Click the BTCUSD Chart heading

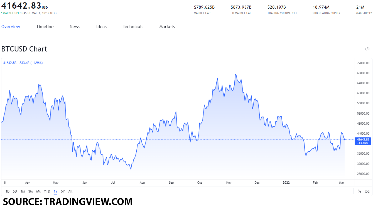pos(24,49)
